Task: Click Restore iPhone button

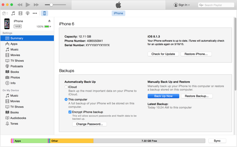Action: pyautogui.click(x=196, y=54)
